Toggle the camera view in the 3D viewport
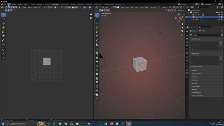Viewport: 224px width, 126px height. coord(182,31)
